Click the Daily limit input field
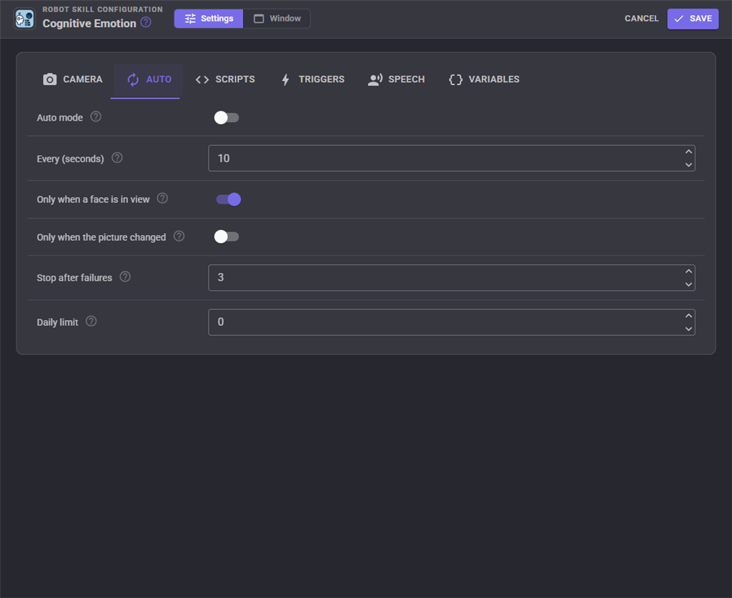The height and width of the screenshot is (598, 732). pyautogui.click(x=452, y=322)
